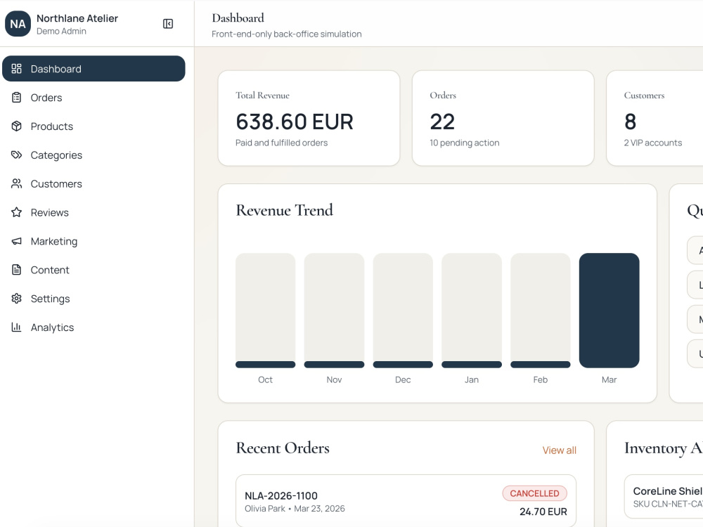Open the Marketing section

(93, 241)
